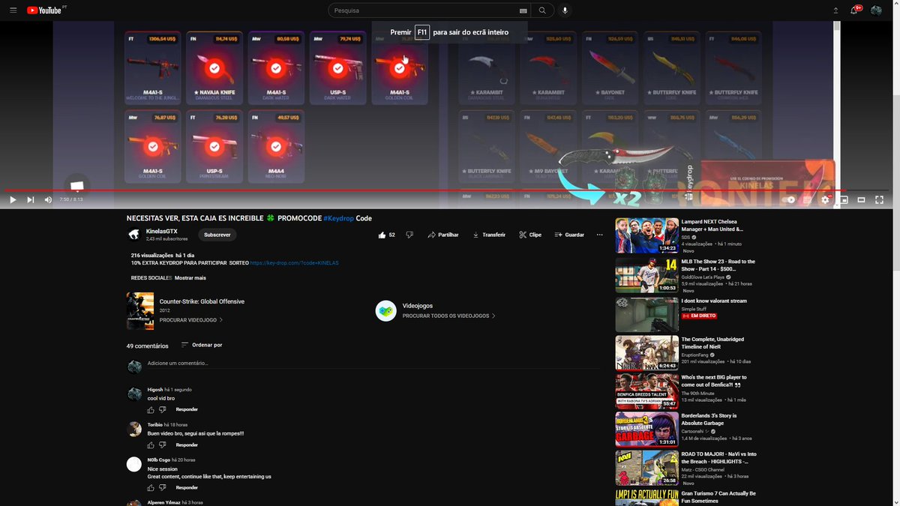Dislike Toribio's comment

(x=163, y=445)
